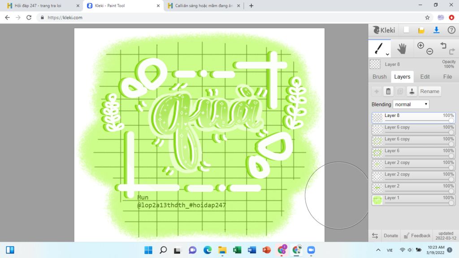Undo the last action
This screenshot has height=258, width=459.
(x=443, y=45)
